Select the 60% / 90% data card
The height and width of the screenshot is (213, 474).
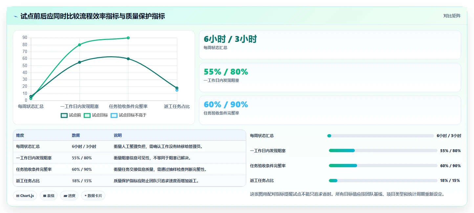[x=330, y=110]
